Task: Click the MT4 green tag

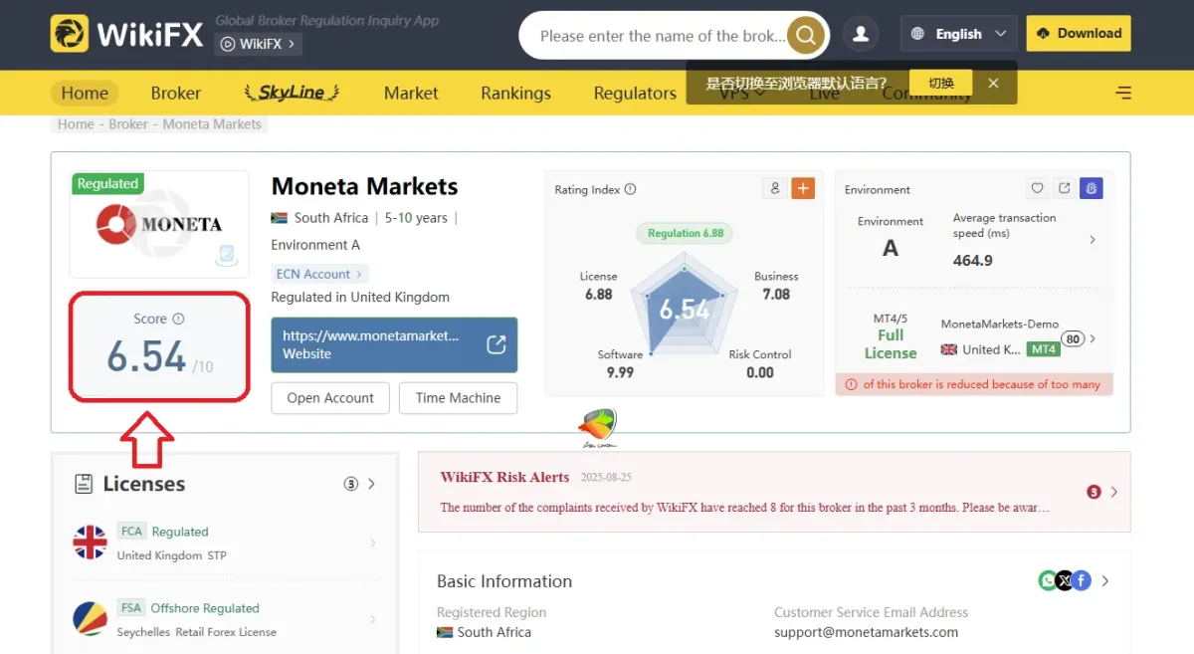Action: (1044, 349)
